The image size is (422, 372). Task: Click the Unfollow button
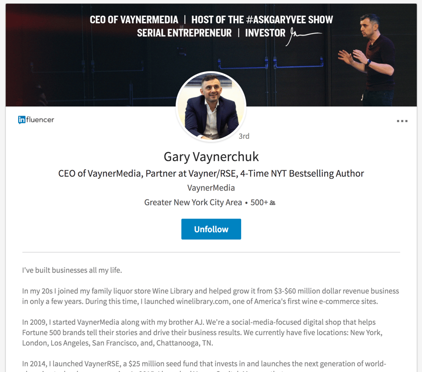pos(211,229)
